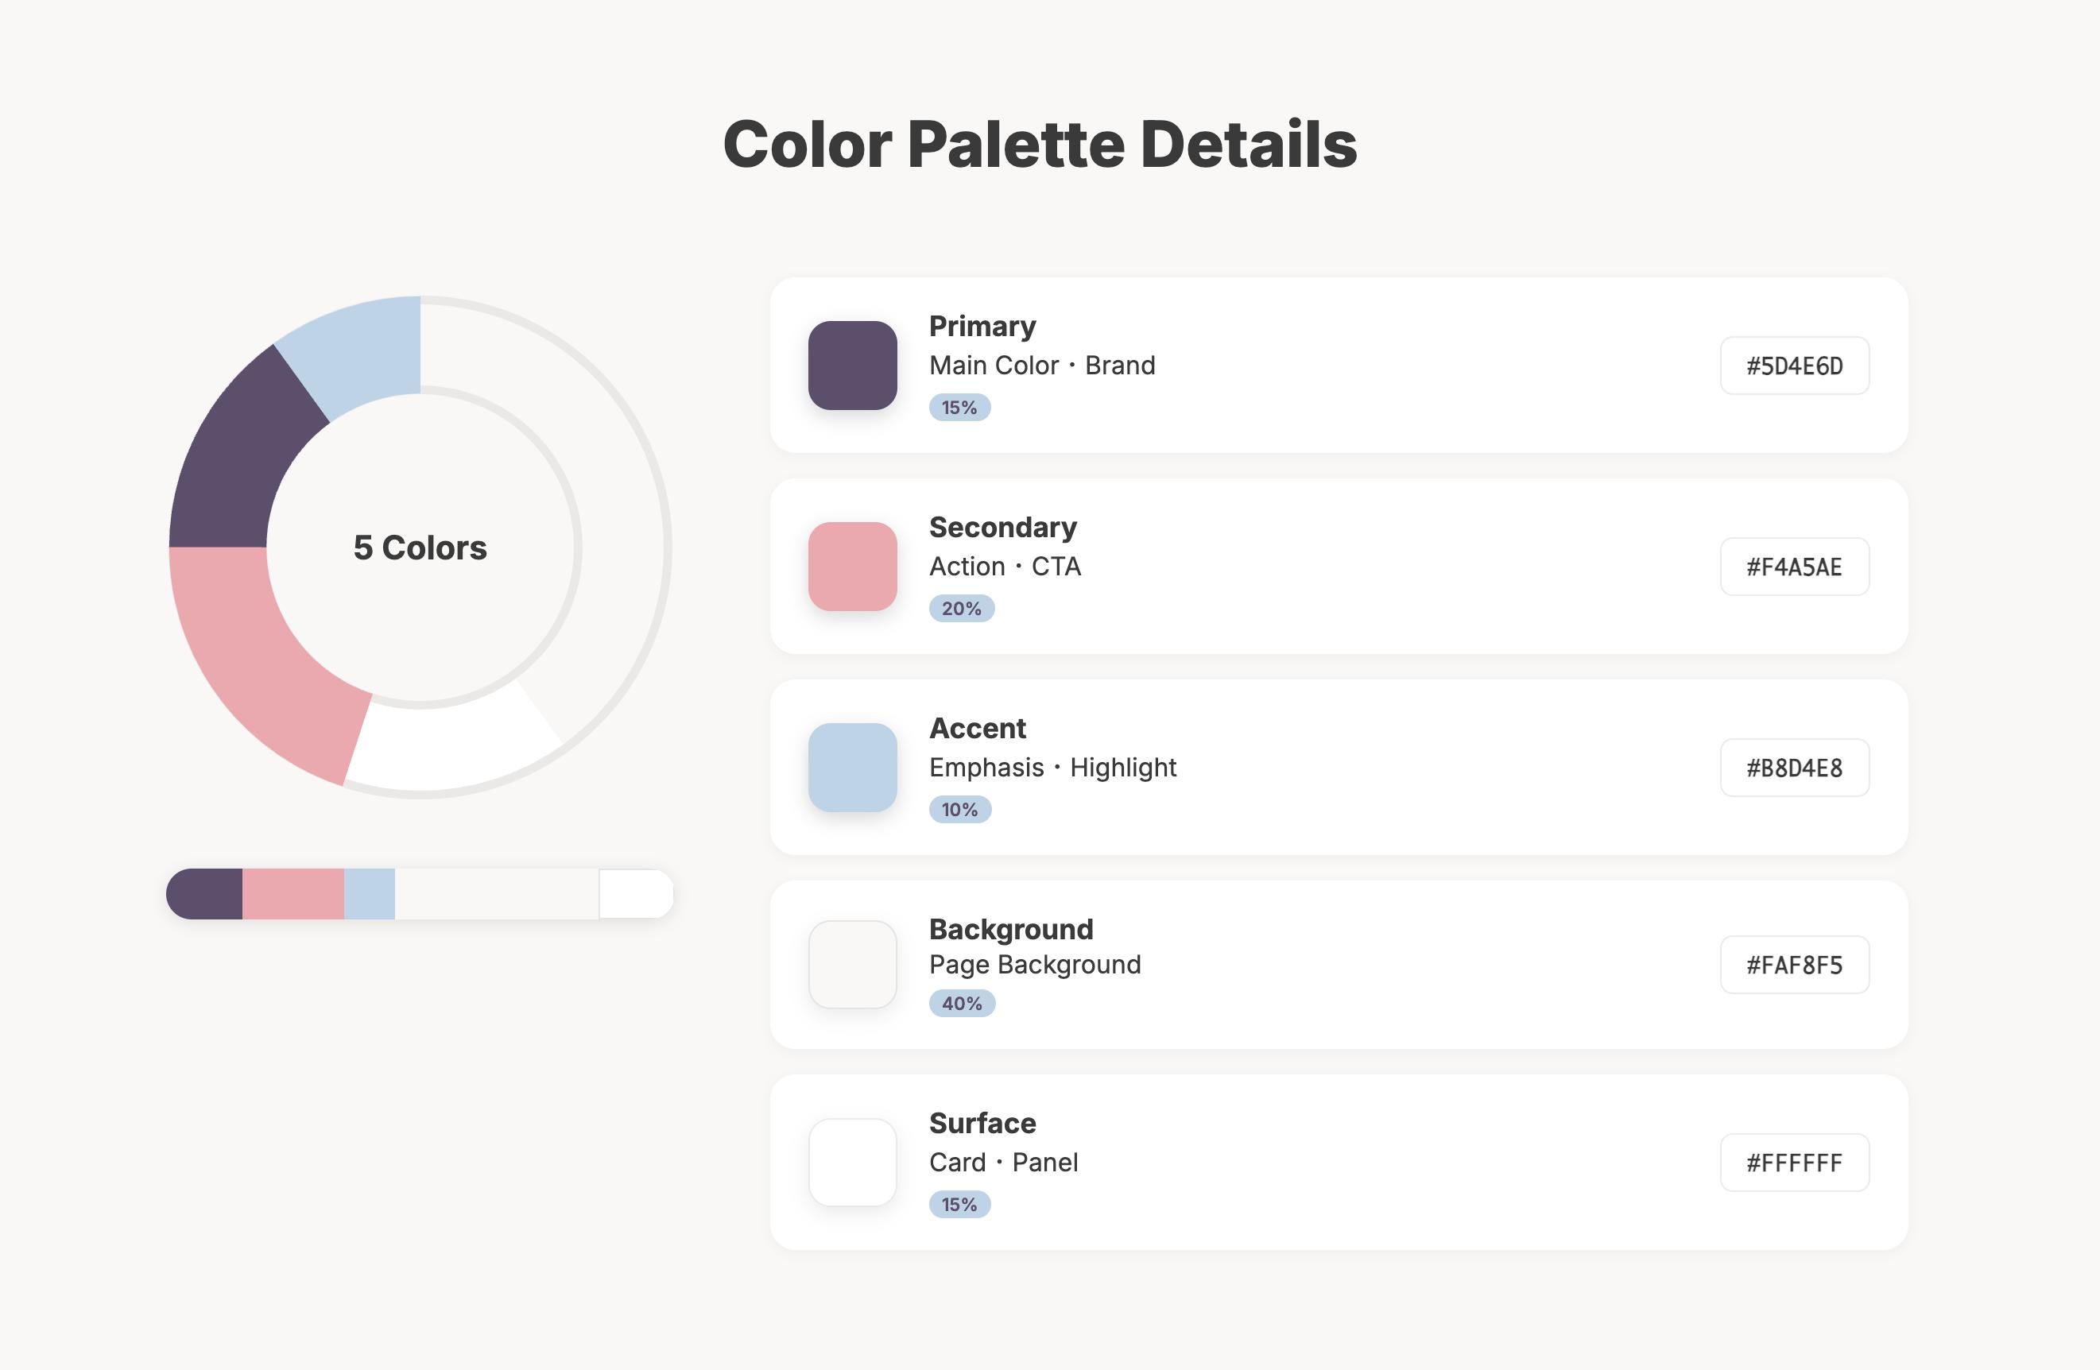This screenshot has height=1370, width=2100.
Task: Select the 10% badge under Accent
Action: point(959,810)
